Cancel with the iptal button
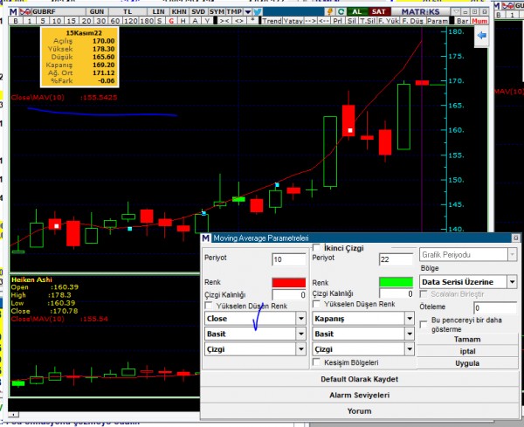The width and height of the screenshot is (524, 427). tap(467, 352)
